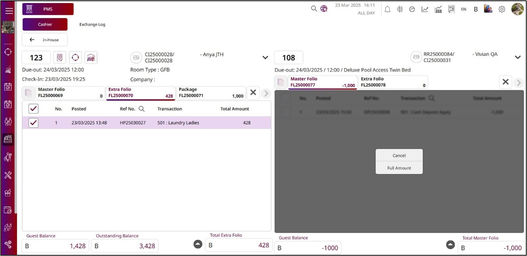Click the room number 123 field
Screen dimensions: 527x256
point(36,58)
